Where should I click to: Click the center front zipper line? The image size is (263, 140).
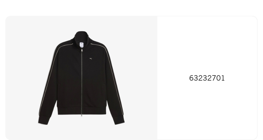click(82, 82)
